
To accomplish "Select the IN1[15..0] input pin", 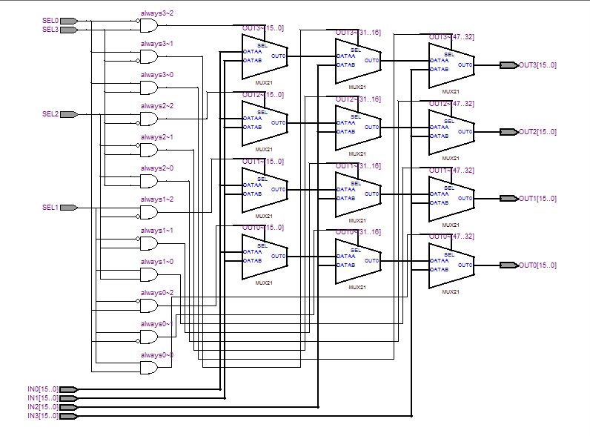I will click(69, 398).
